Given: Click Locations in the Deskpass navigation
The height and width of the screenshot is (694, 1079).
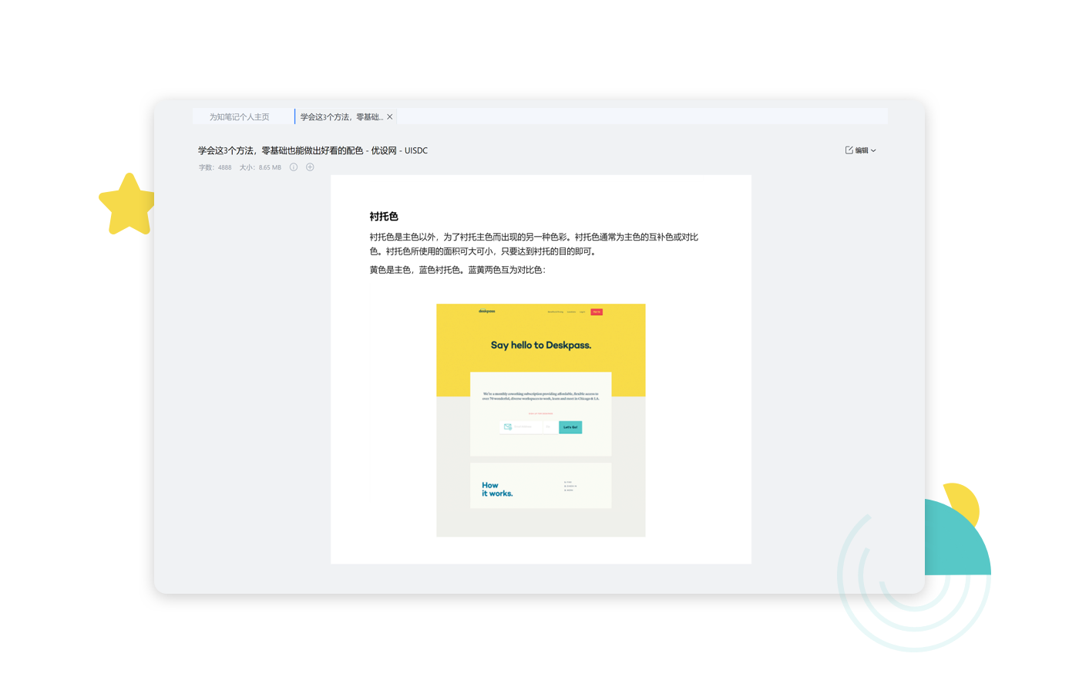Looking at the screenshot, I should tap(572, 312).
